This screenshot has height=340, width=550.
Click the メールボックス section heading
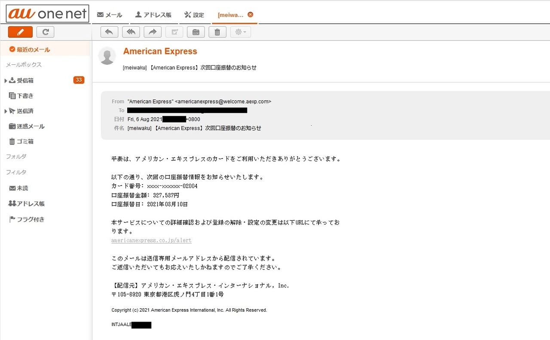(24, 65)
